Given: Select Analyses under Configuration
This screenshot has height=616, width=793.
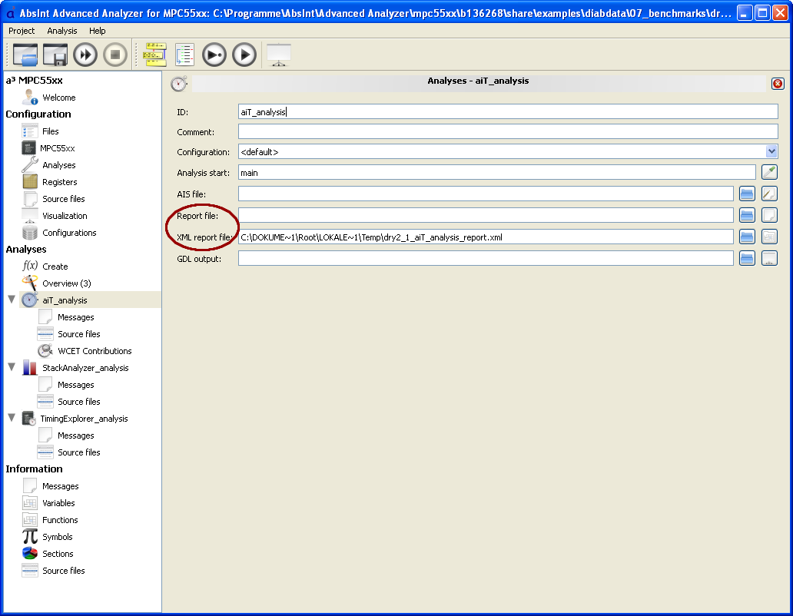Looking at the screenshot, I should click(48, 164).
